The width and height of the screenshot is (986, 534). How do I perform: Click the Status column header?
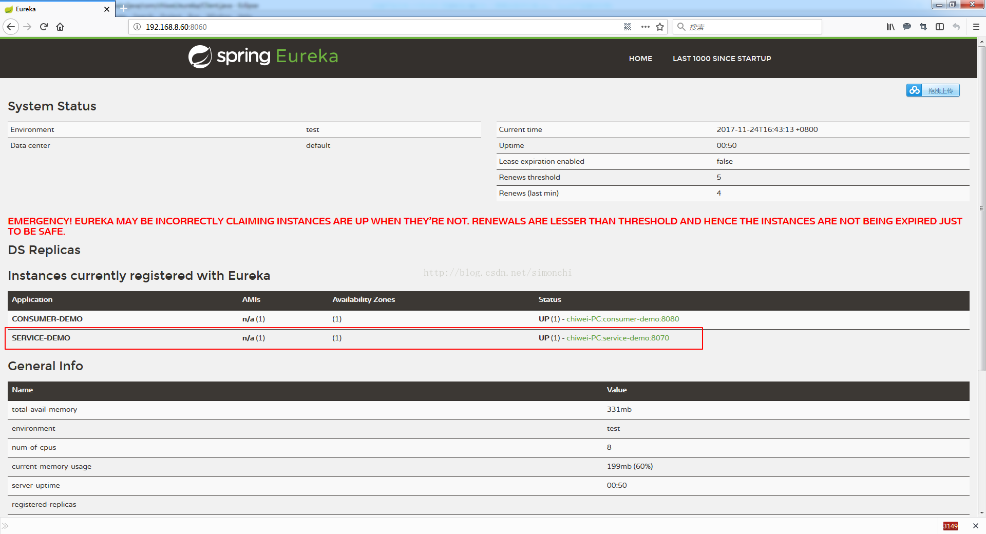tap(549, 299)
